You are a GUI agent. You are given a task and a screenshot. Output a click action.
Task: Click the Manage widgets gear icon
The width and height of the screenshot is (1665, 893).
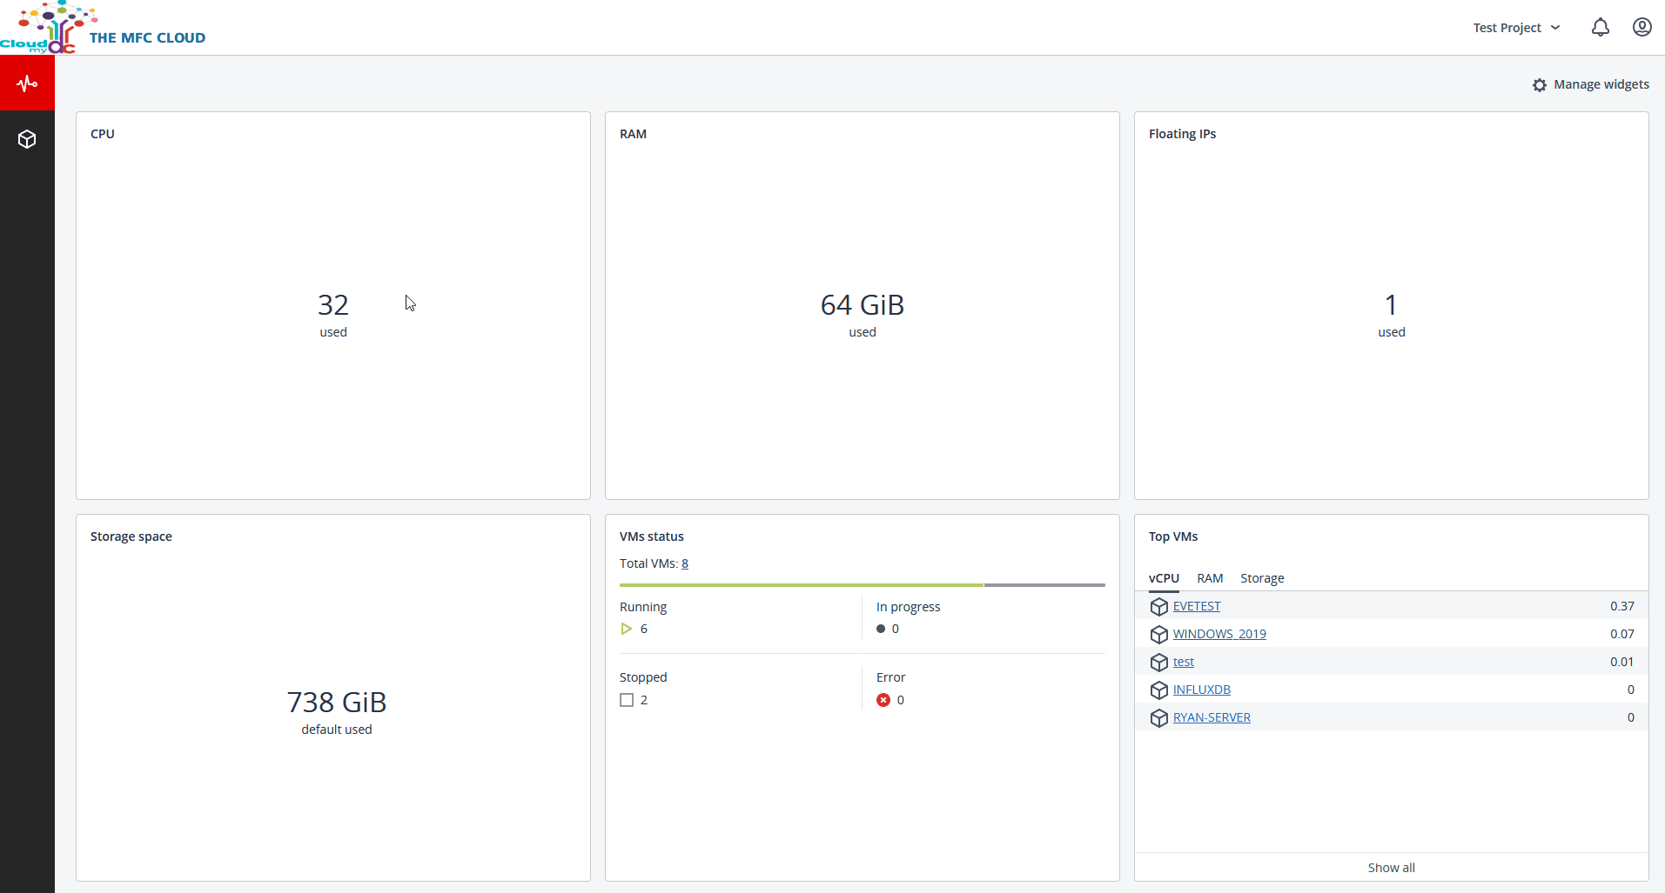1540,85
